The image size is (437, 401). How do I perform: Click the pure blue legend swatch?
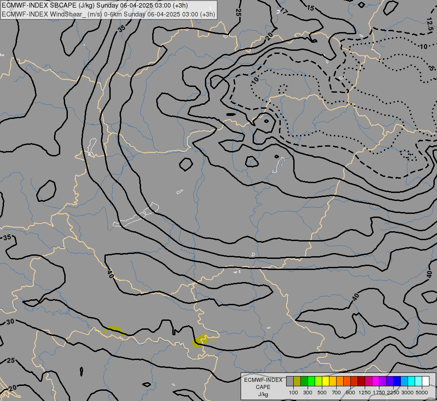pos(397,381)
